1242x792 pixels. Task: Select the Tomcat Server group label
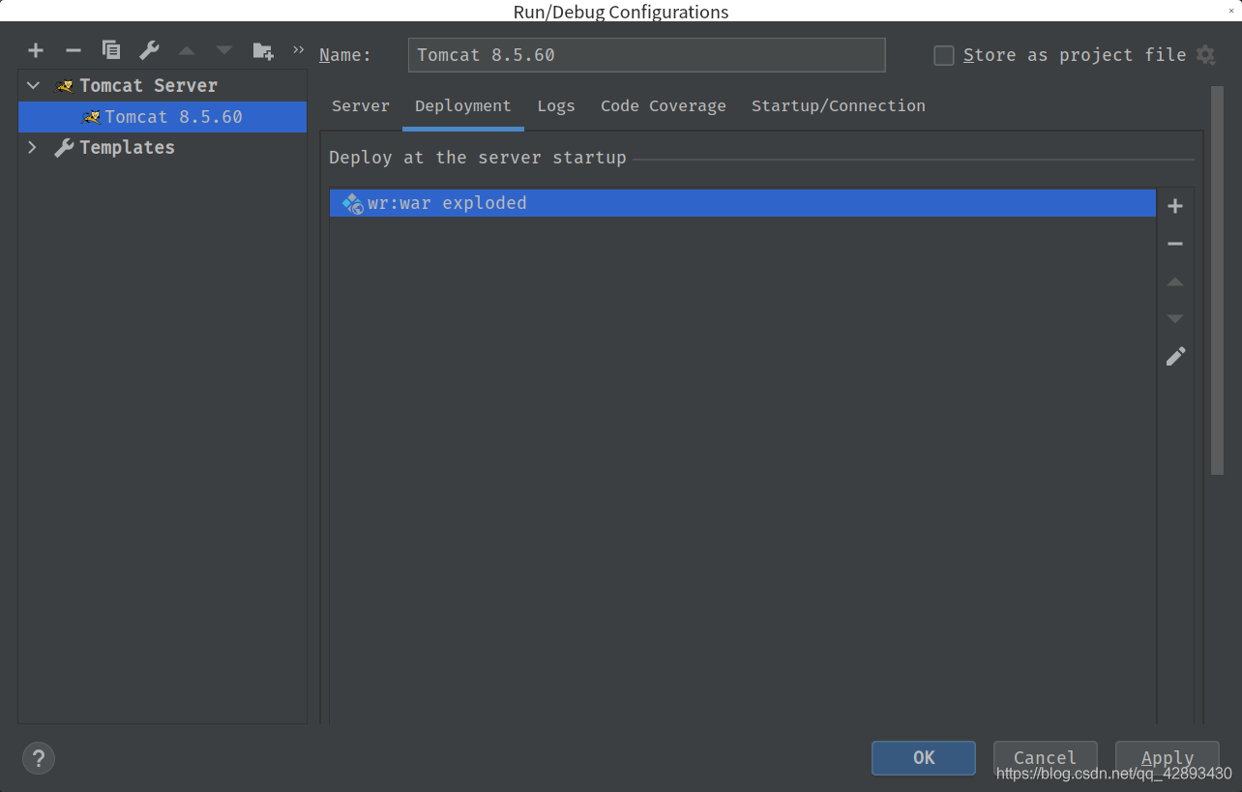click(x=148, y=86)
